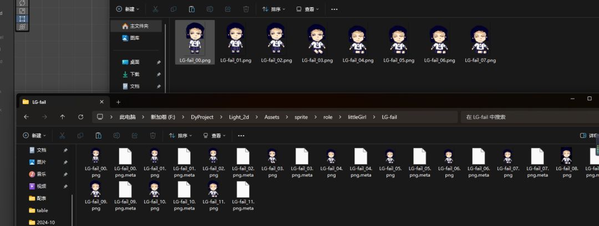Unpin 音乐 in the LG-fail window sidebar
The width and height of the screenshot is (599, 226).
[x=65, y=174]
